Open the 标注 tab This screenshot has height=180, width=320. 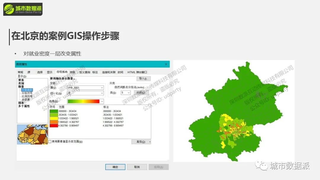95,72
